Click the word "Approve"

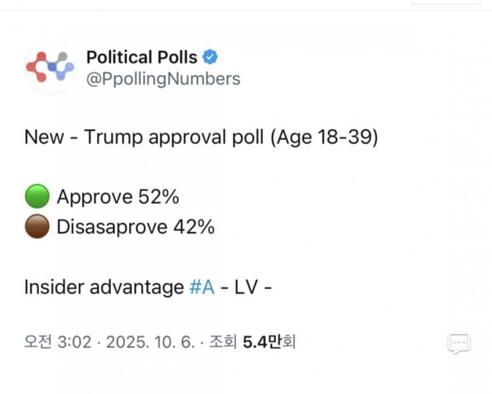(94, 198)
